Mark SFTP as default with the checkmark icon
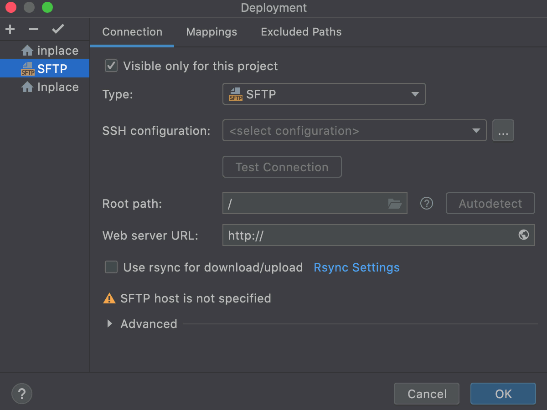The height and width of the screenshot is (410, 547). pyautogui.click(x=58, y=29)
